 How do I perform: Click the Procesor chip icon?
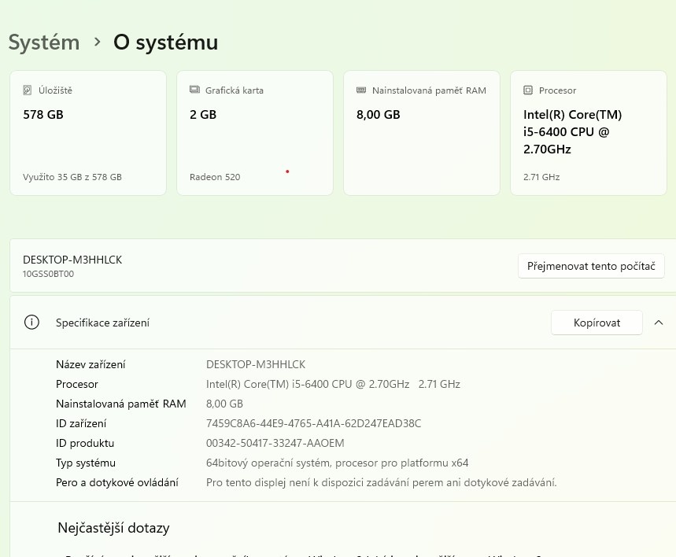point(528,90)
